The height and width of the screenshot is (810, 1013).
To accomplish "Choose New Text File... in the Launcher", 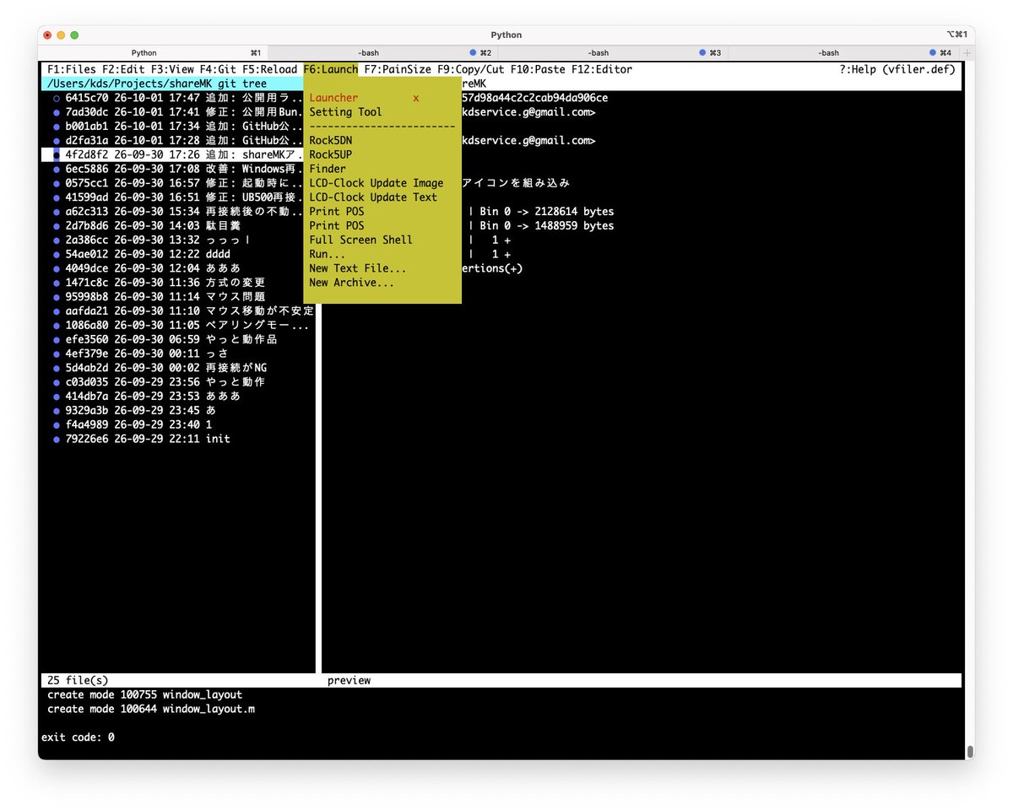I will click(358, 268).
